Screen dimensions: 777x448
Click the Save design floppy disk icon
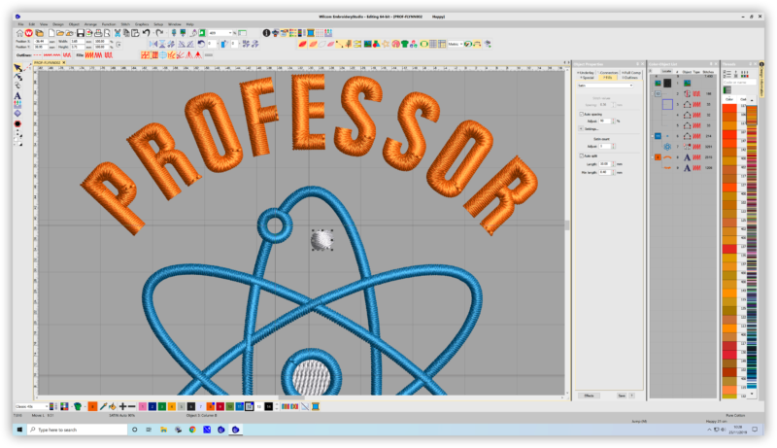(x=80, y=32)
